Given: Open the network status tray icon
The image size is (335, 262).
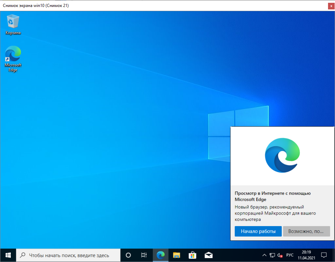Looking at the screenshot, I should tap(272, 255).
